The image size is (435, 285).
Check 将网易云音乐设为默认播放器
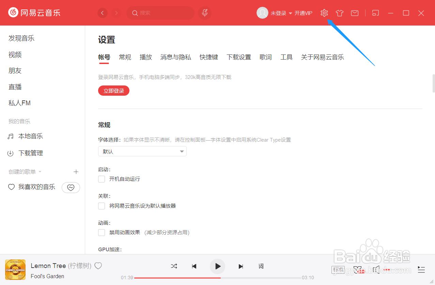[102, 206]
